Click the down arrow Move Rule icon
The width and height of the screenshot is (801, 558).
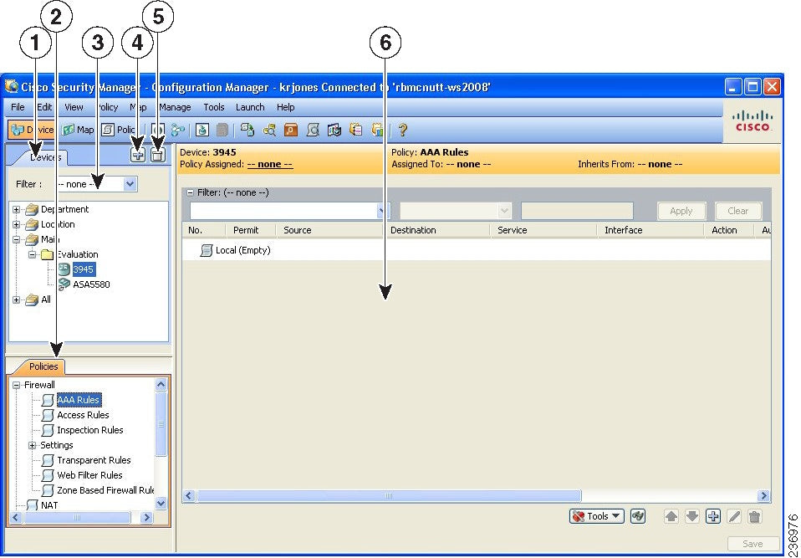pos(692,516)
